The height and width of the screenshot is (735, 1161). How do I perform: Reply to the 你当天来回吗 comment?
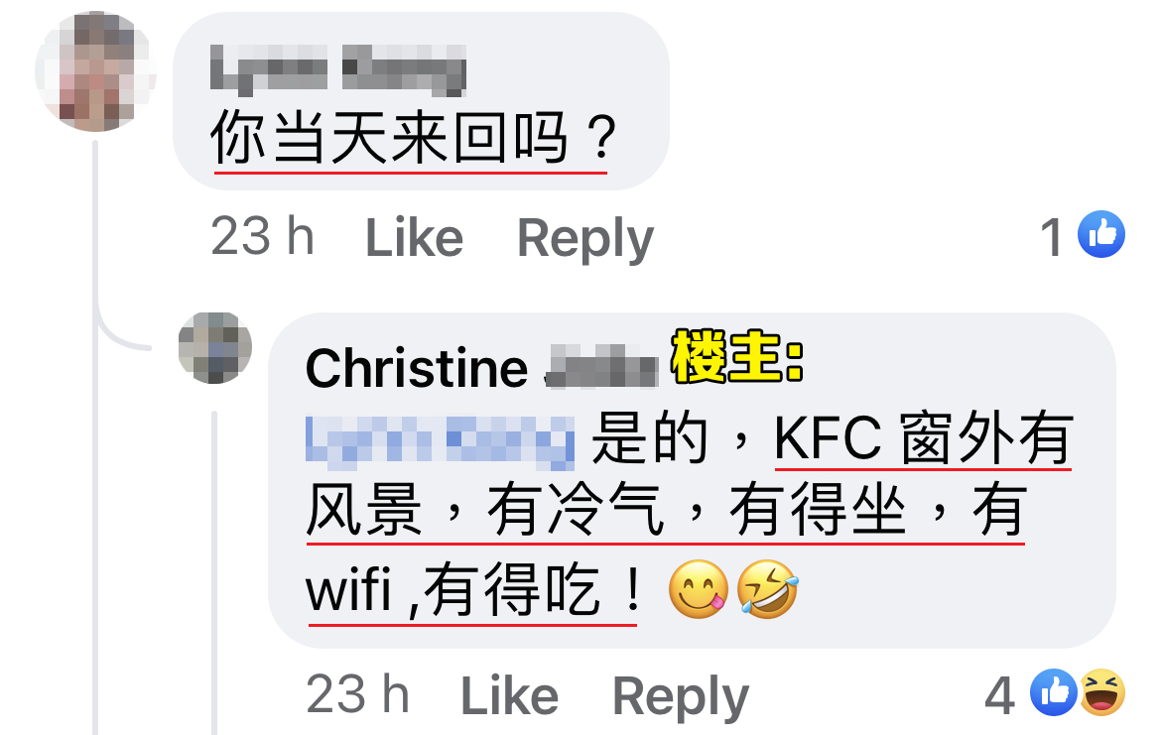point(584,238)
